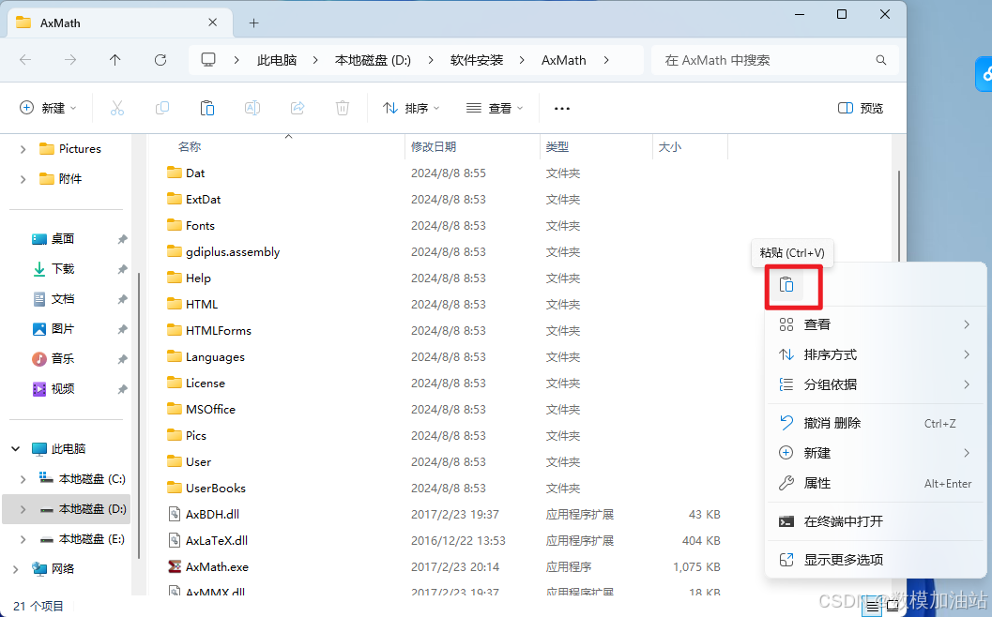Go up one folder level arrow
992x617 pixels.
114,60
